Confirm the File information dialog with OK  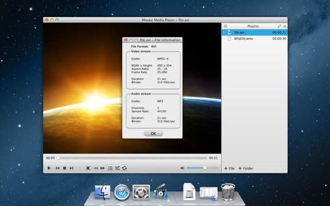point(153,133)
